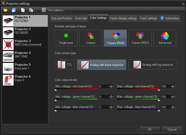Viewport: 186px width, 135px height.
Task: Select TTL color system type
Action: click(x=65, y=65)
